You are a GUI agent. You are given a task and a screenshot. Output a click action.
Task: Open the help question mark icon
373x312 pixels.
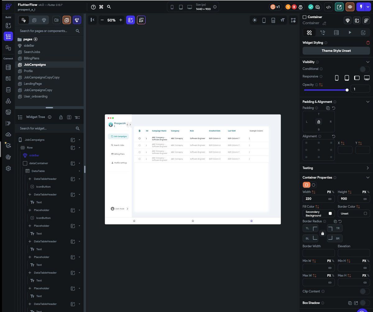(93, 7)
